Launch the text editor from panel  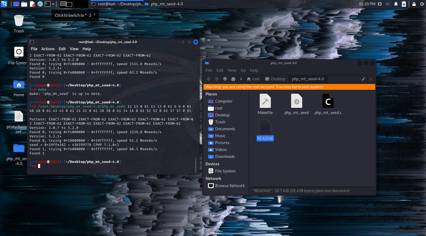tap(32, 4)
